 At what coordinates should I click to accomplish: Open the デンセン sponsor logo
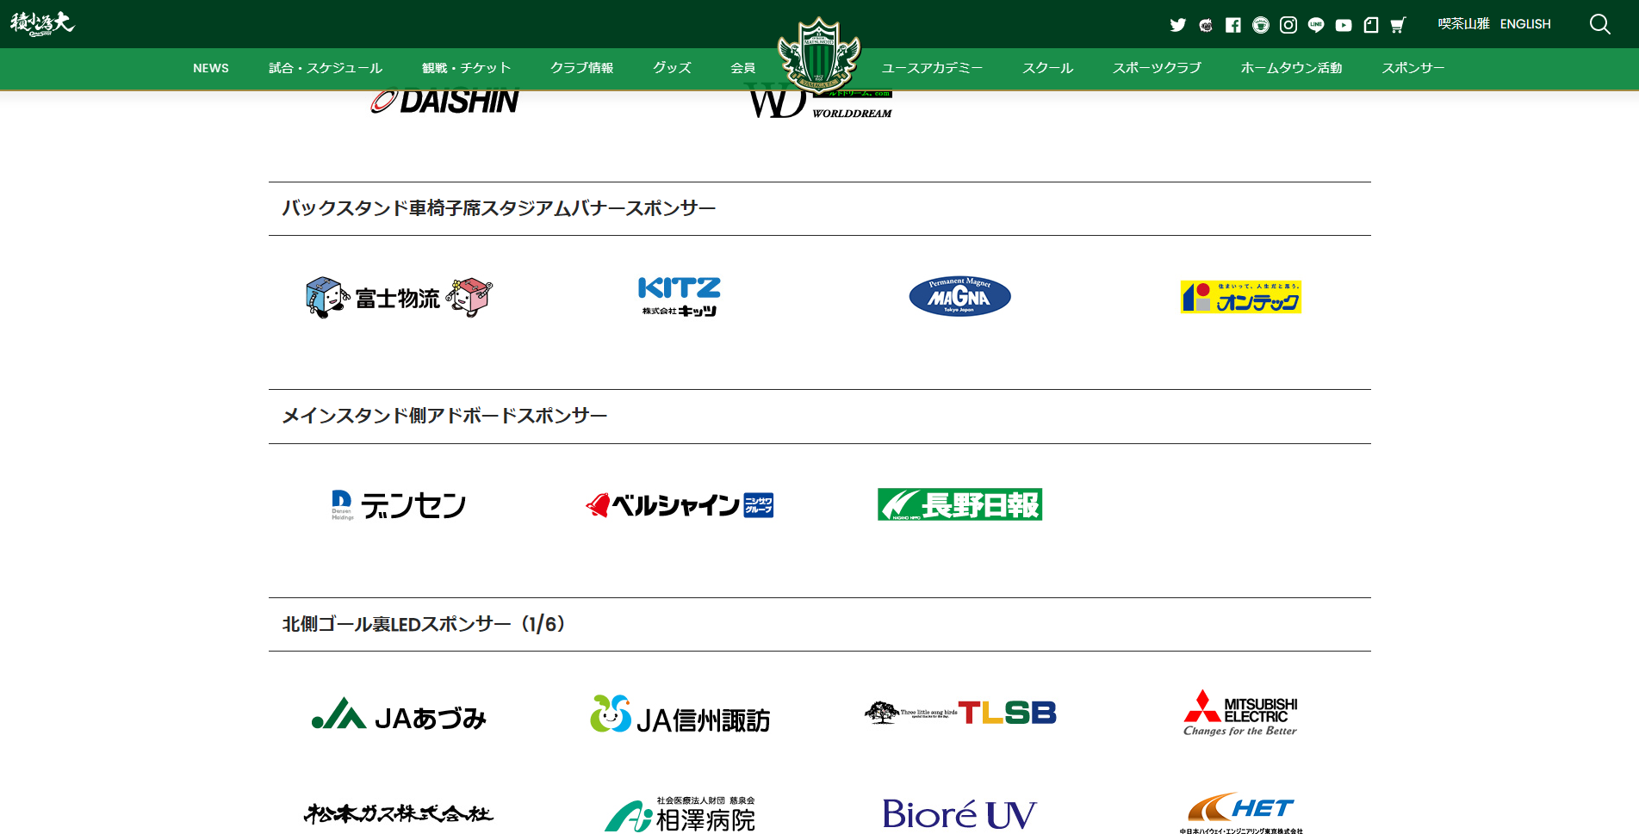pos(399,505)
